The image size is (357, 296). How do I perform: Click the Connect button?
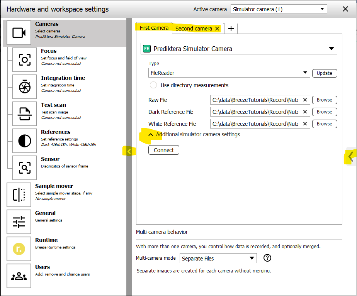[164, 150]
